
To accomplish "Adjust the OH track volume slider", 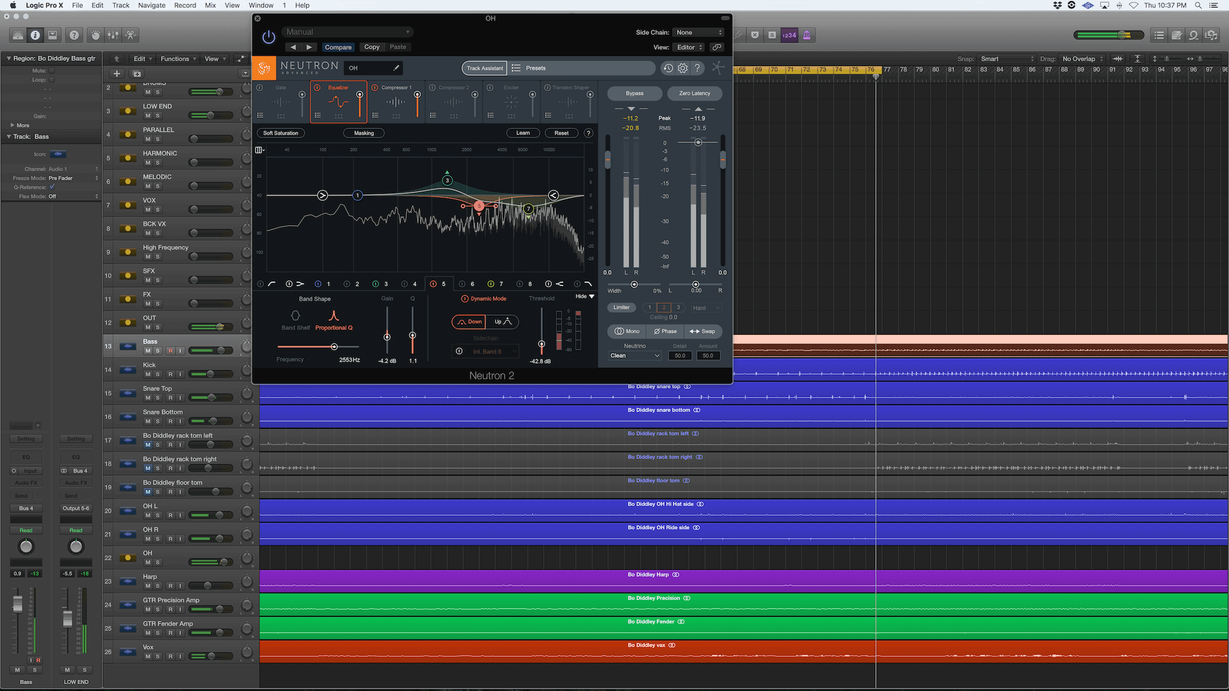I will (224, 562).
